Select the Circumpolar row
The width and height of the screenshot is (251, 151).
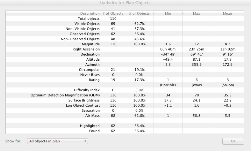tap(89, 70)
